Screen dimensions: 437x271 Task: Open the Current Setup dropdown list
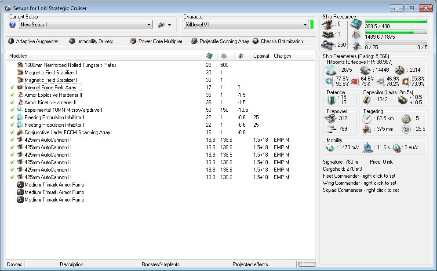click(149, 25)
